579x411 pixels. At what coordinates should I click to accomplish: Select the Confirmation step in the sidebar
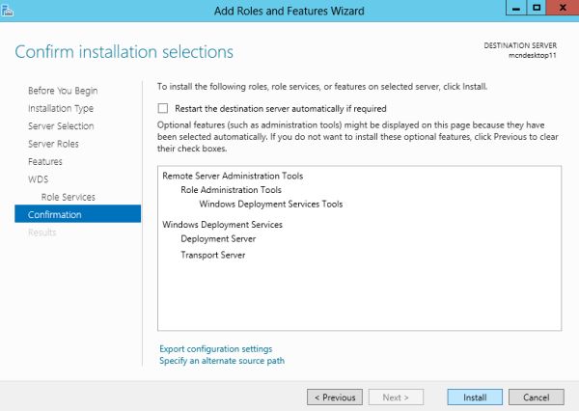[55, 214]
